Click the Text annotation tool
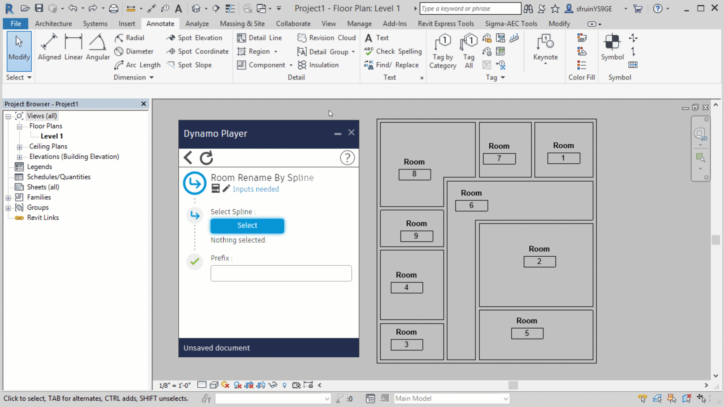724x407 pixels. click(x=377, y=38)
